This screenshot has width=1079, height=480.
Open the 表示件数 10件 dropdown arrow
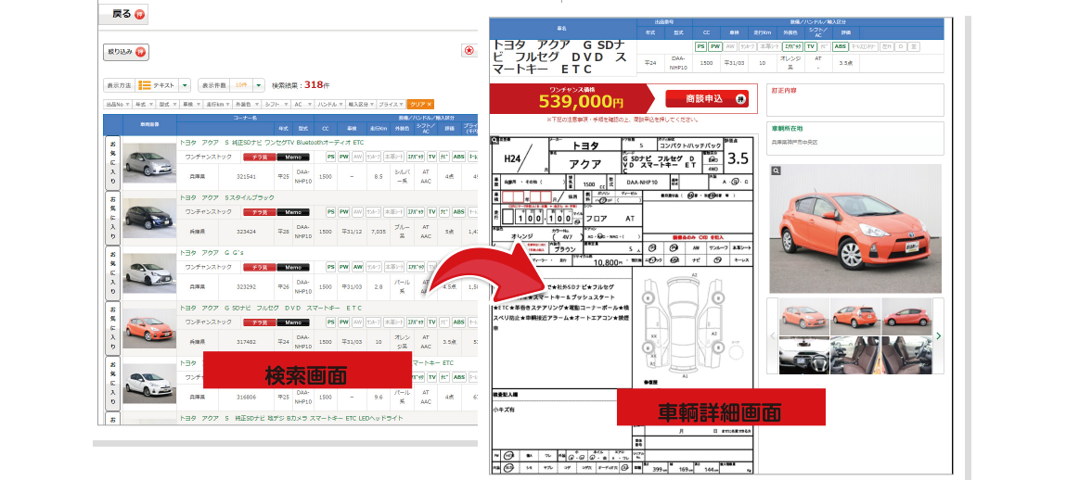259,85
